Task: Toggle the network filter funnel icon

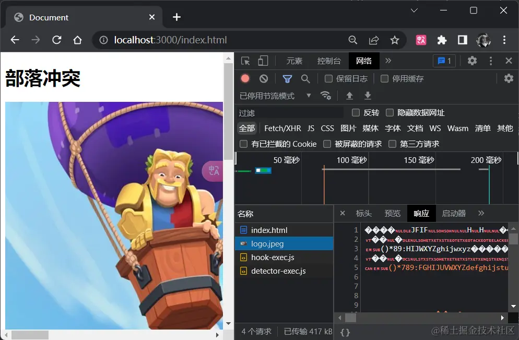Action: click(x=287, y=79)
